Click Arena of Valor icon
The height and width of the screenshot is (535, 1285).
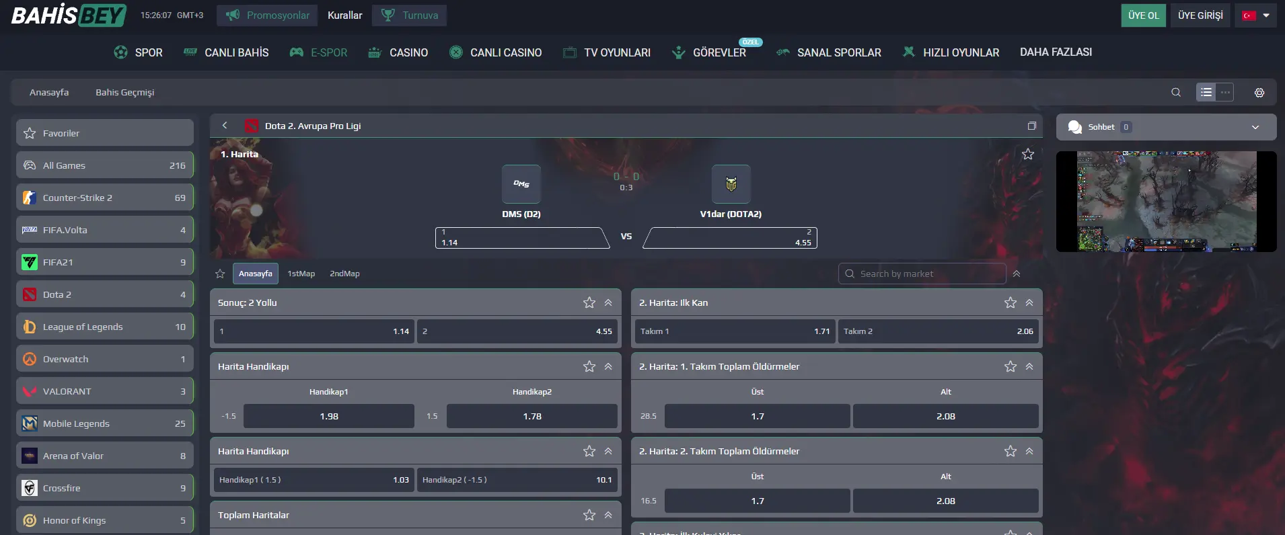click(30, 456)
